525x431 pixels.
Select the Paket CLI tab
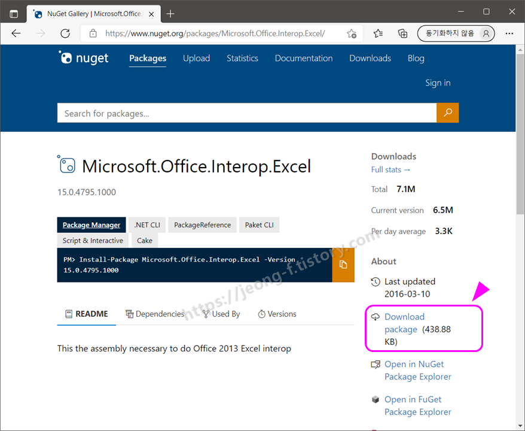click(x=259, y=225)
